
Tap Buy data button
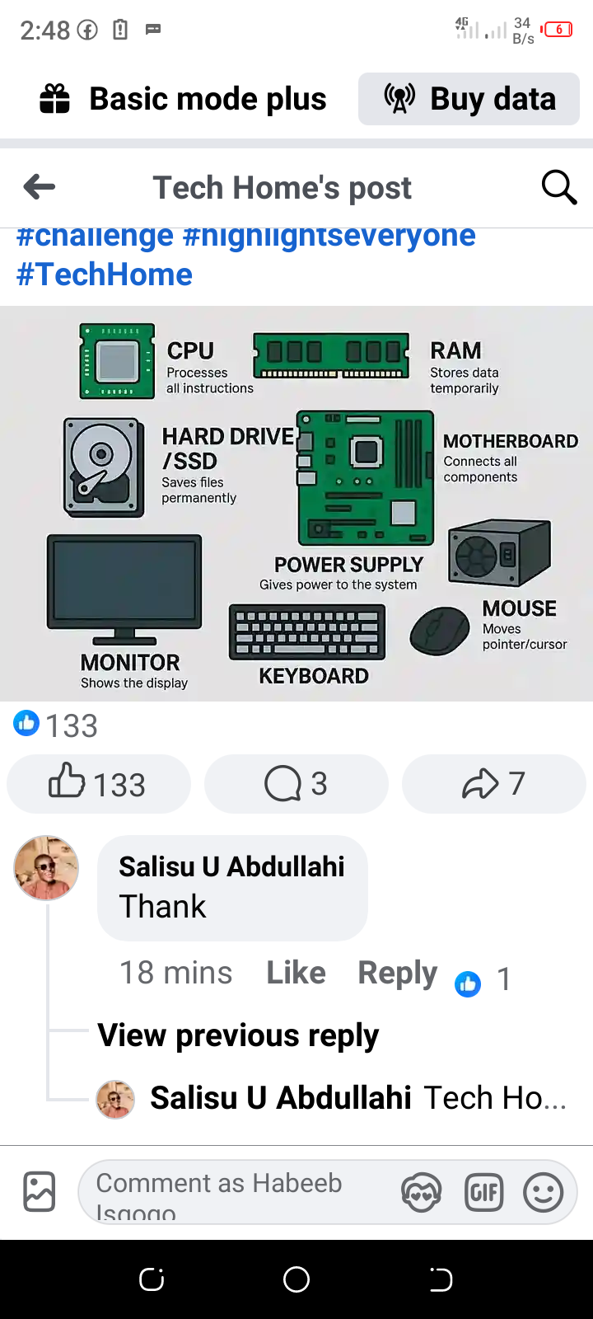pyautogui.click(x=469, y=99)
